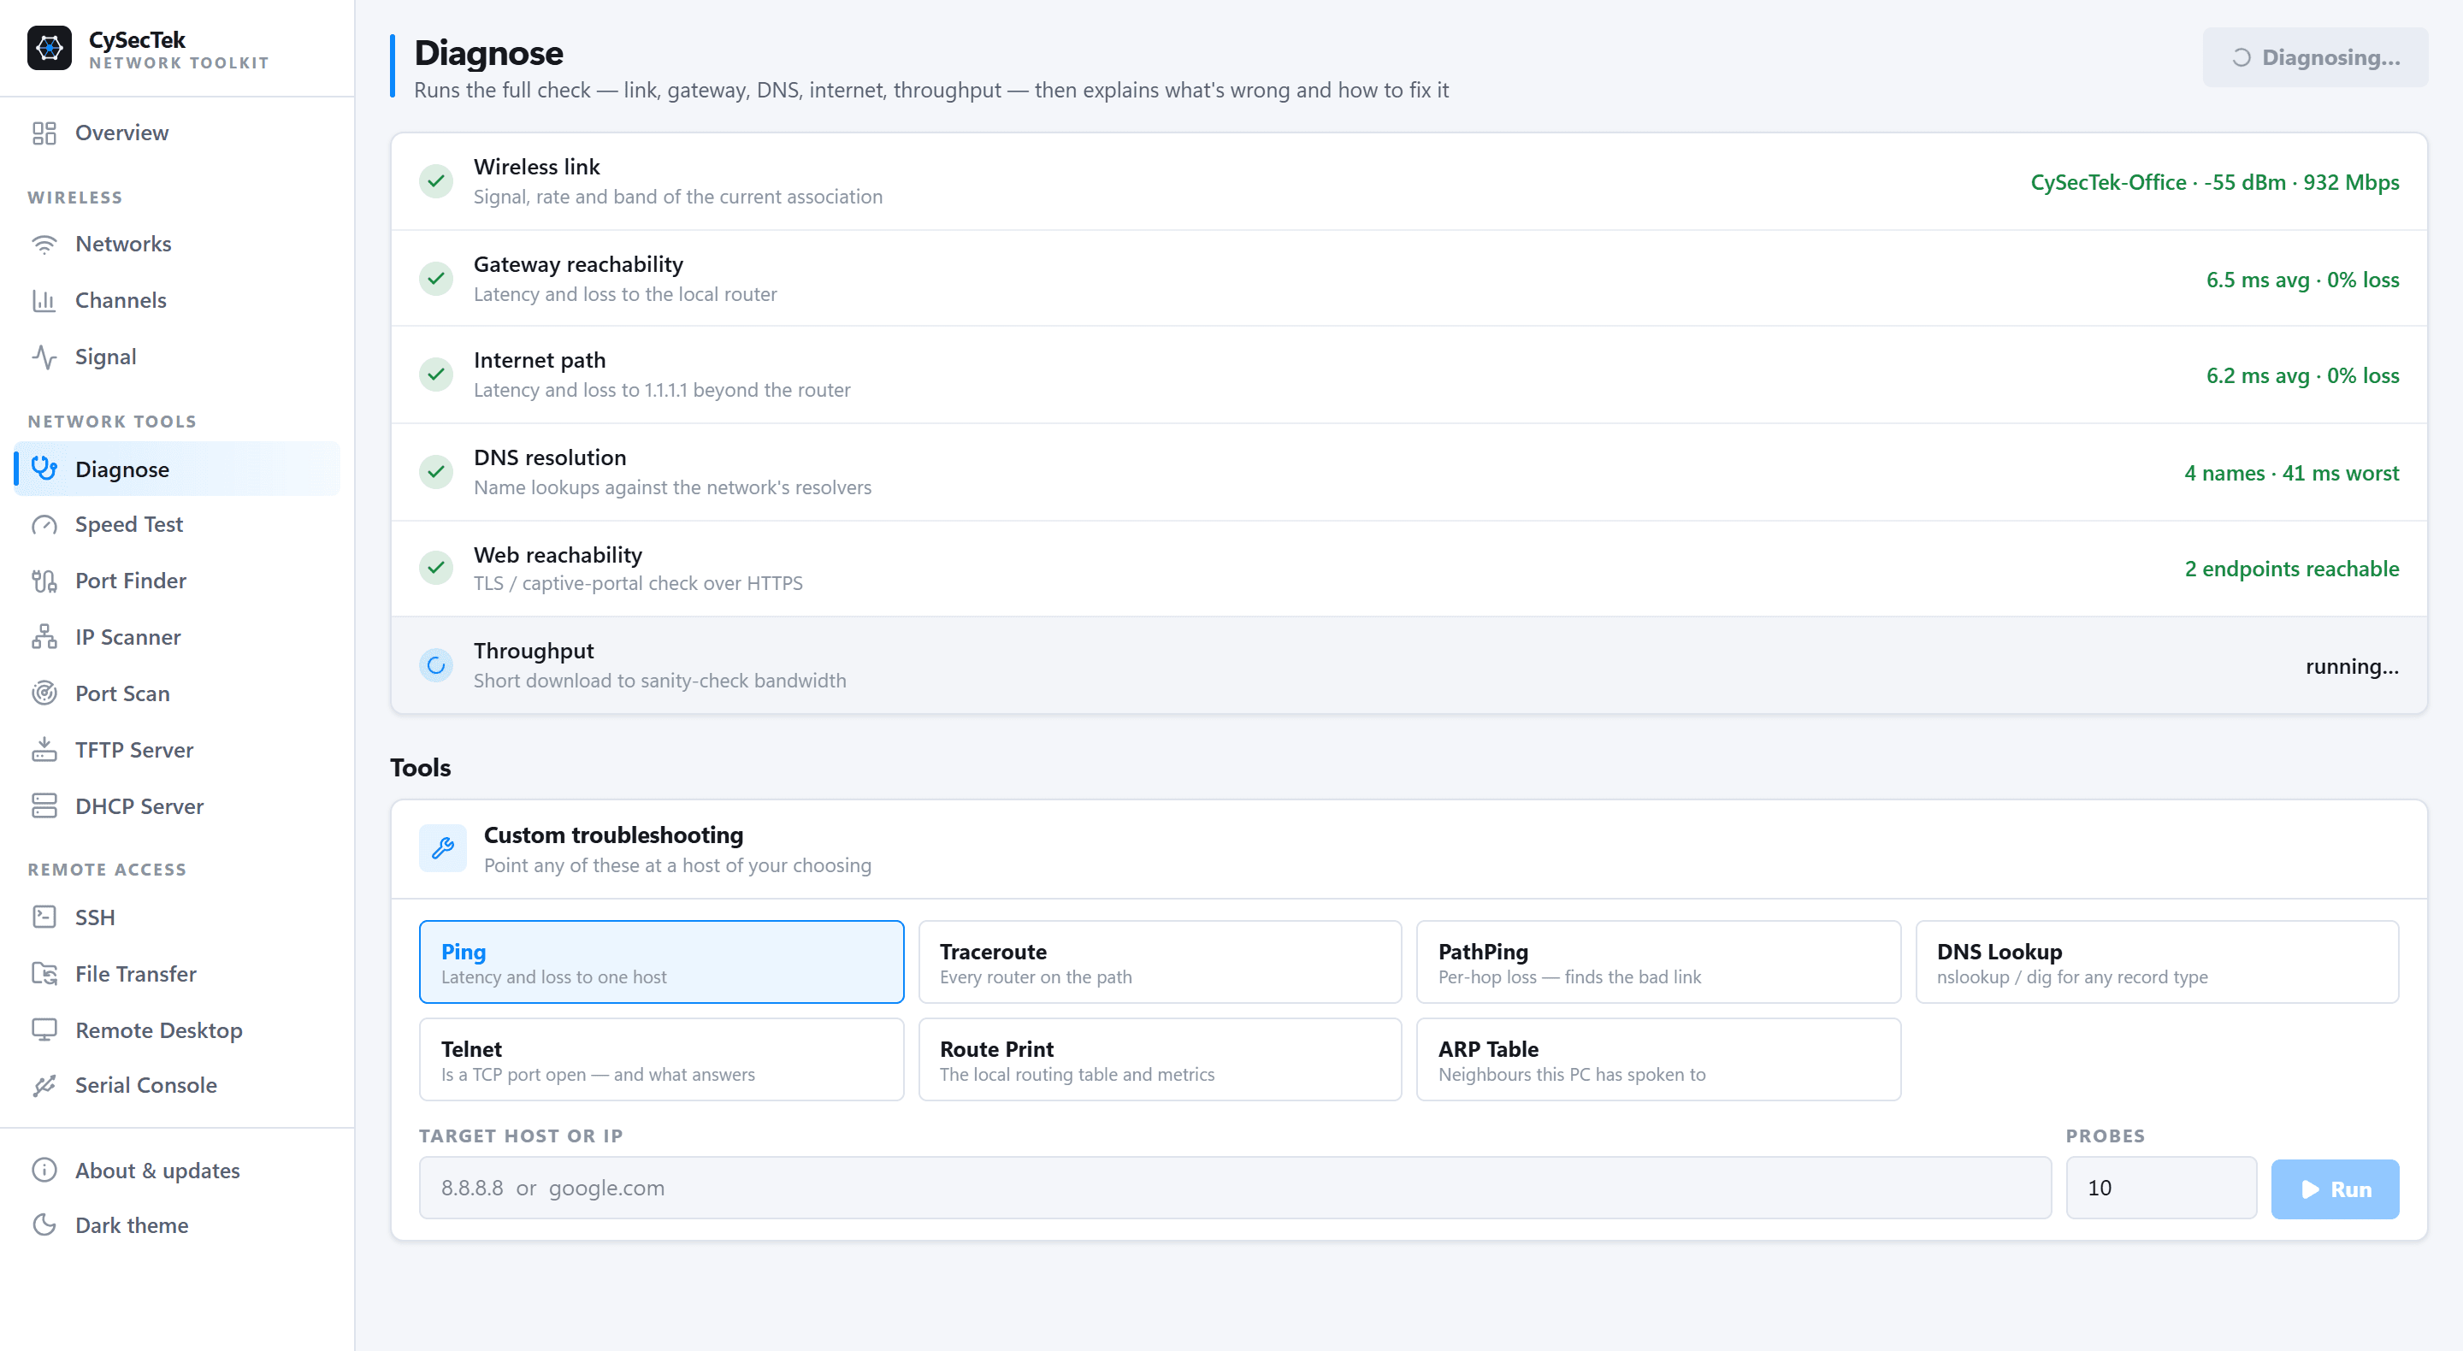Viewport: 2463px width, 1351px height.
Task: Click the CySecTek logo icon
Action: [49, 48]
